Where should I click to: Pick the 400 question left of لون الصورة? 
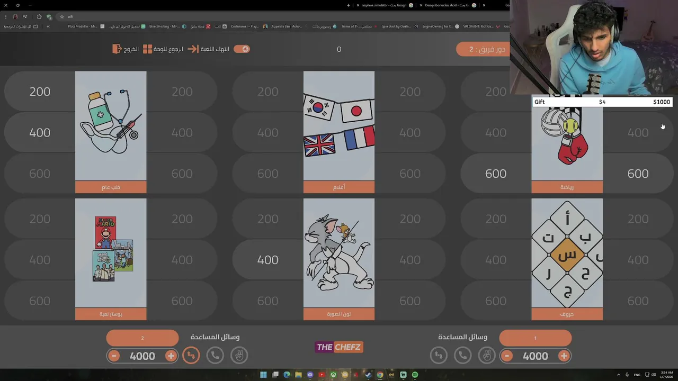(267, 260)
